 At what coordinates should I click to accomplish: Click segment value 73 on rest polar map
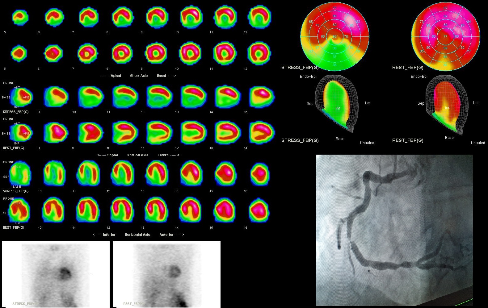pos(422,22)
